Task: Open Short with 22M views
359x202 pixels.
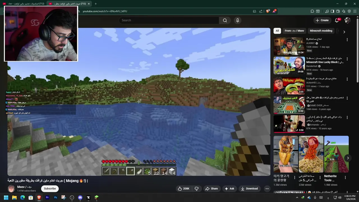Action: (x=311, y=154)
